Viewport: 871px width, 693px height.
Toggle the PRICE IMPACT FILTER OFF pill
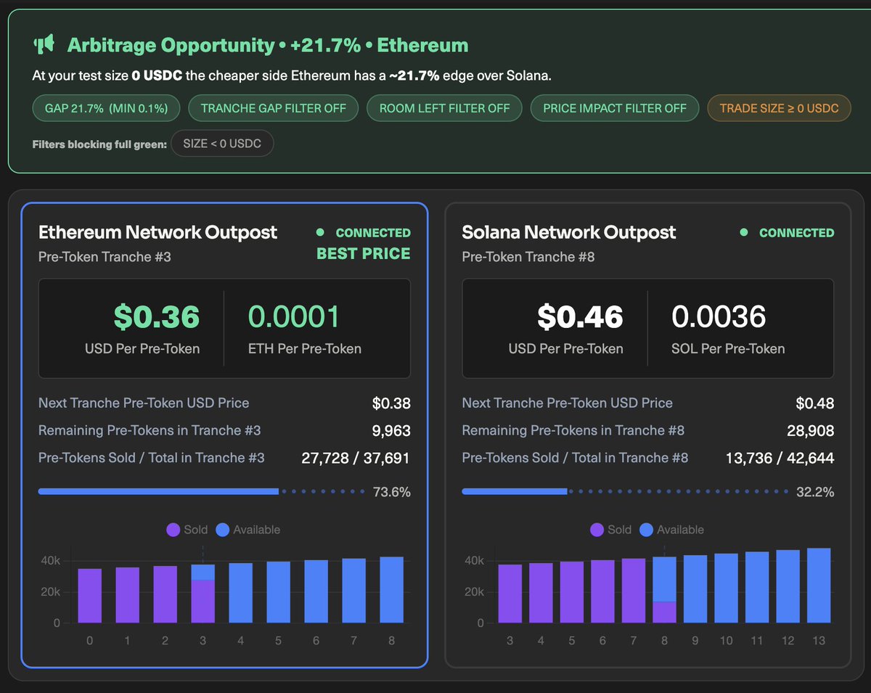pos(615,108)
